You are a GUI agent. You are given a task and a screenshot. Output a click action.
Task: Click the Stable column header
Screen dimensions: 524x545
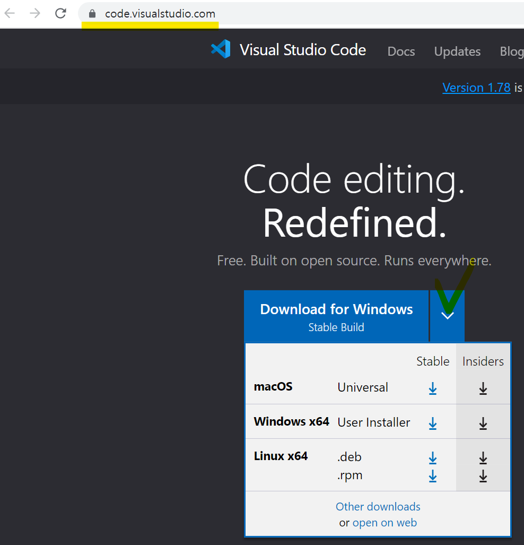pyautogui.click(x=433, y=361)
